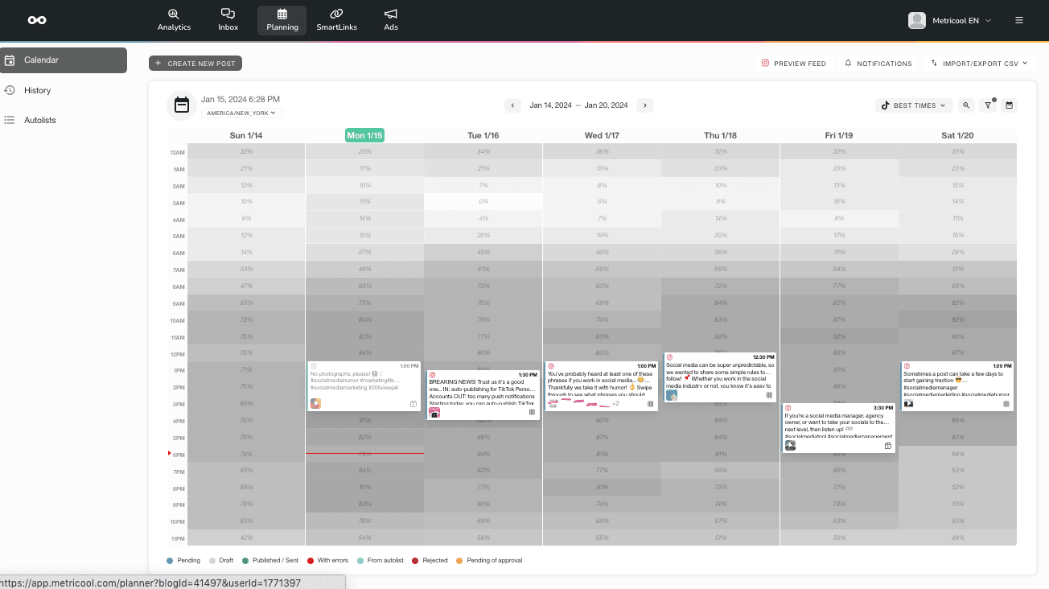The width and height of the screenshot is (1049, 589).
Task: Open the Inbox section icon
Action: [x=228, y=19]
